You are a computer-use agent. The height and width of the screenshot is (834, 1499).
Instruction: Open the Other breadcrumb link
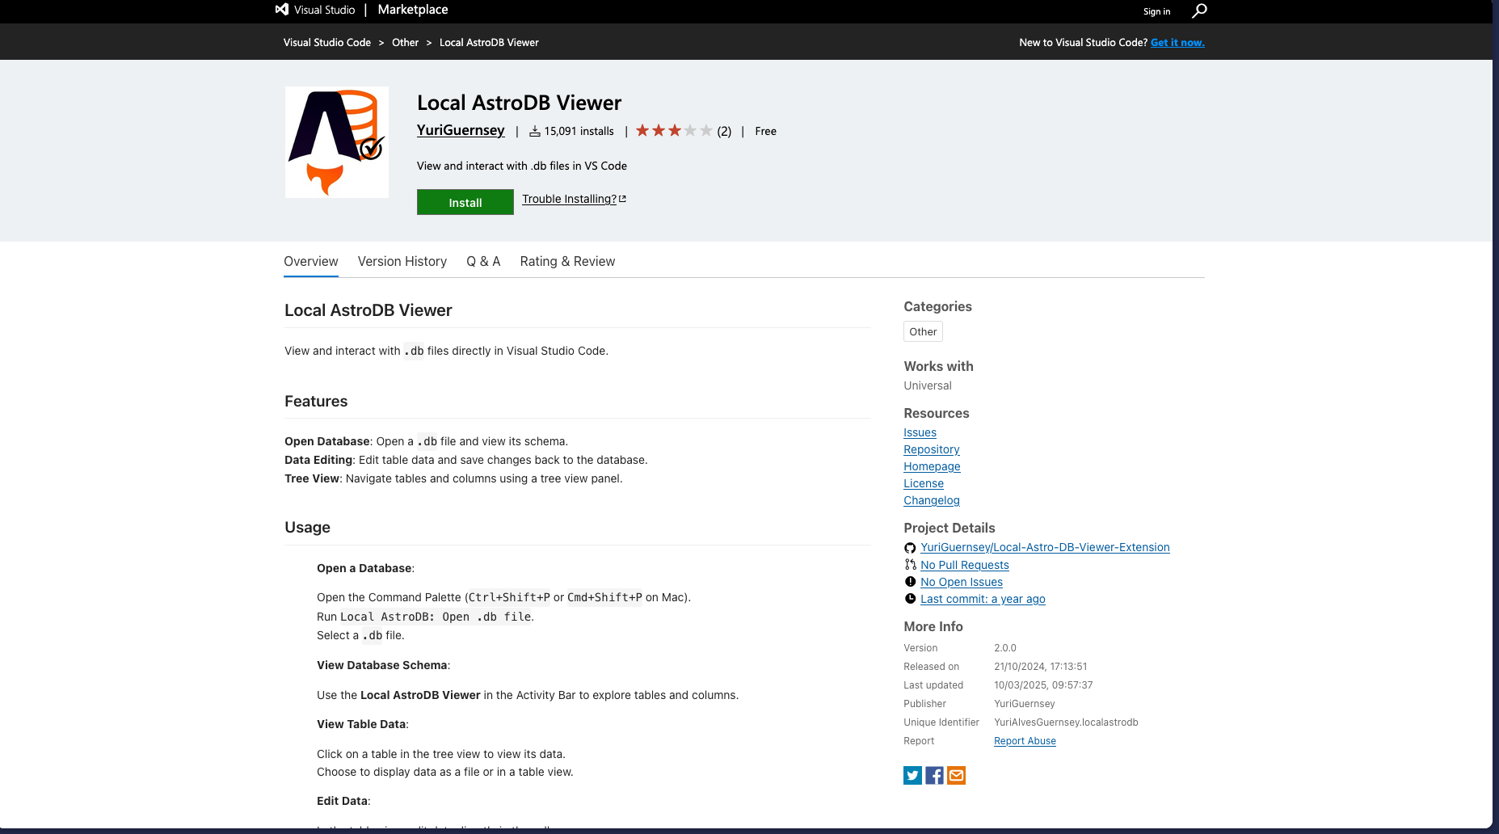coord(406,42)
